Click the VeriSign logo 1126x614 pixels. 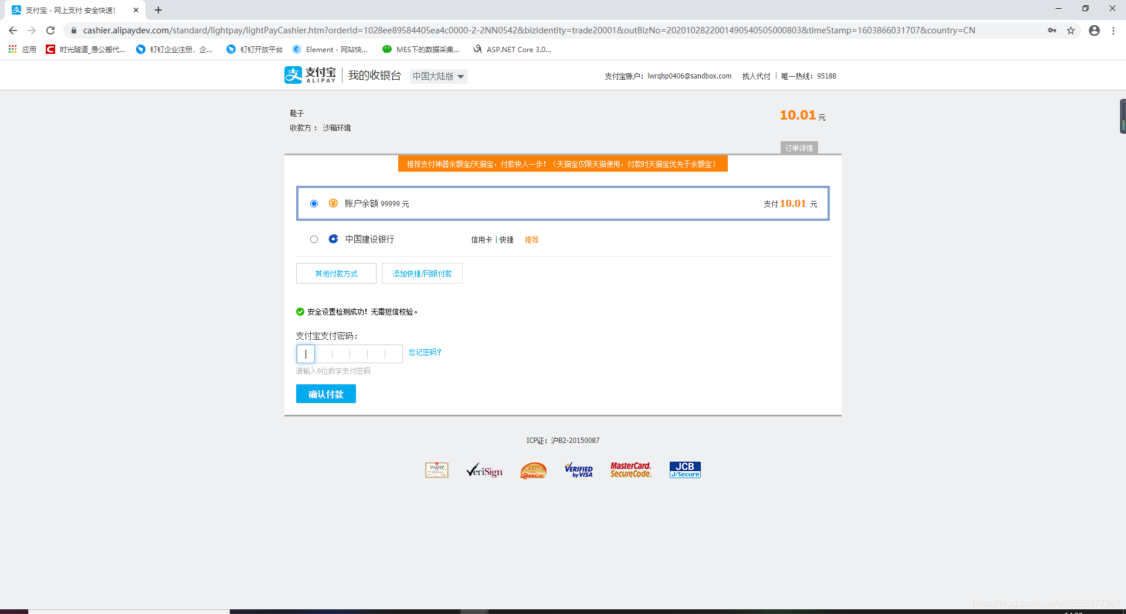point(484,470)
